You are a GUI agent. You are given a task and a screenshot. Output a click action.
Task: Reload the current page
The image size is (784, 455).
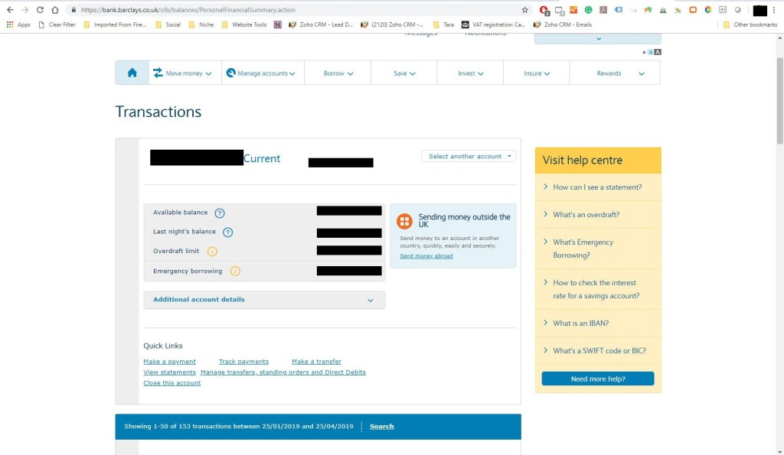click(x=40, y=9)
